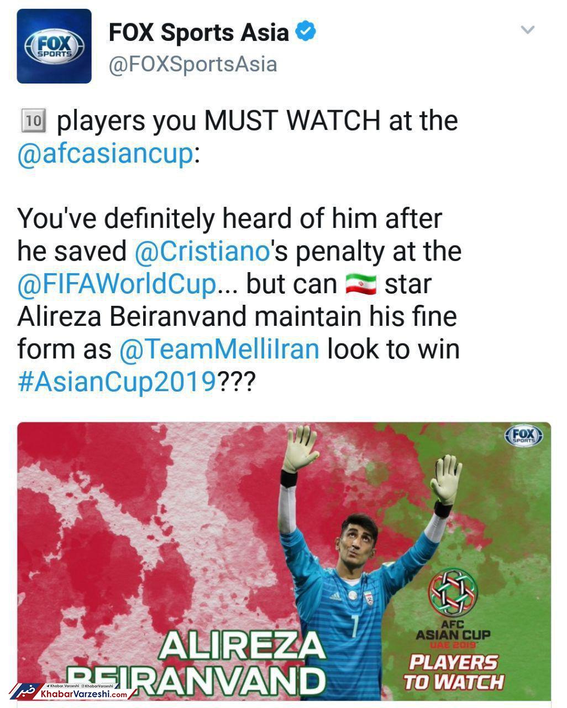The height and width of the screenshot is (708, 567).
Task: Click the blue verified badge
Action: (x=306, y=32)
